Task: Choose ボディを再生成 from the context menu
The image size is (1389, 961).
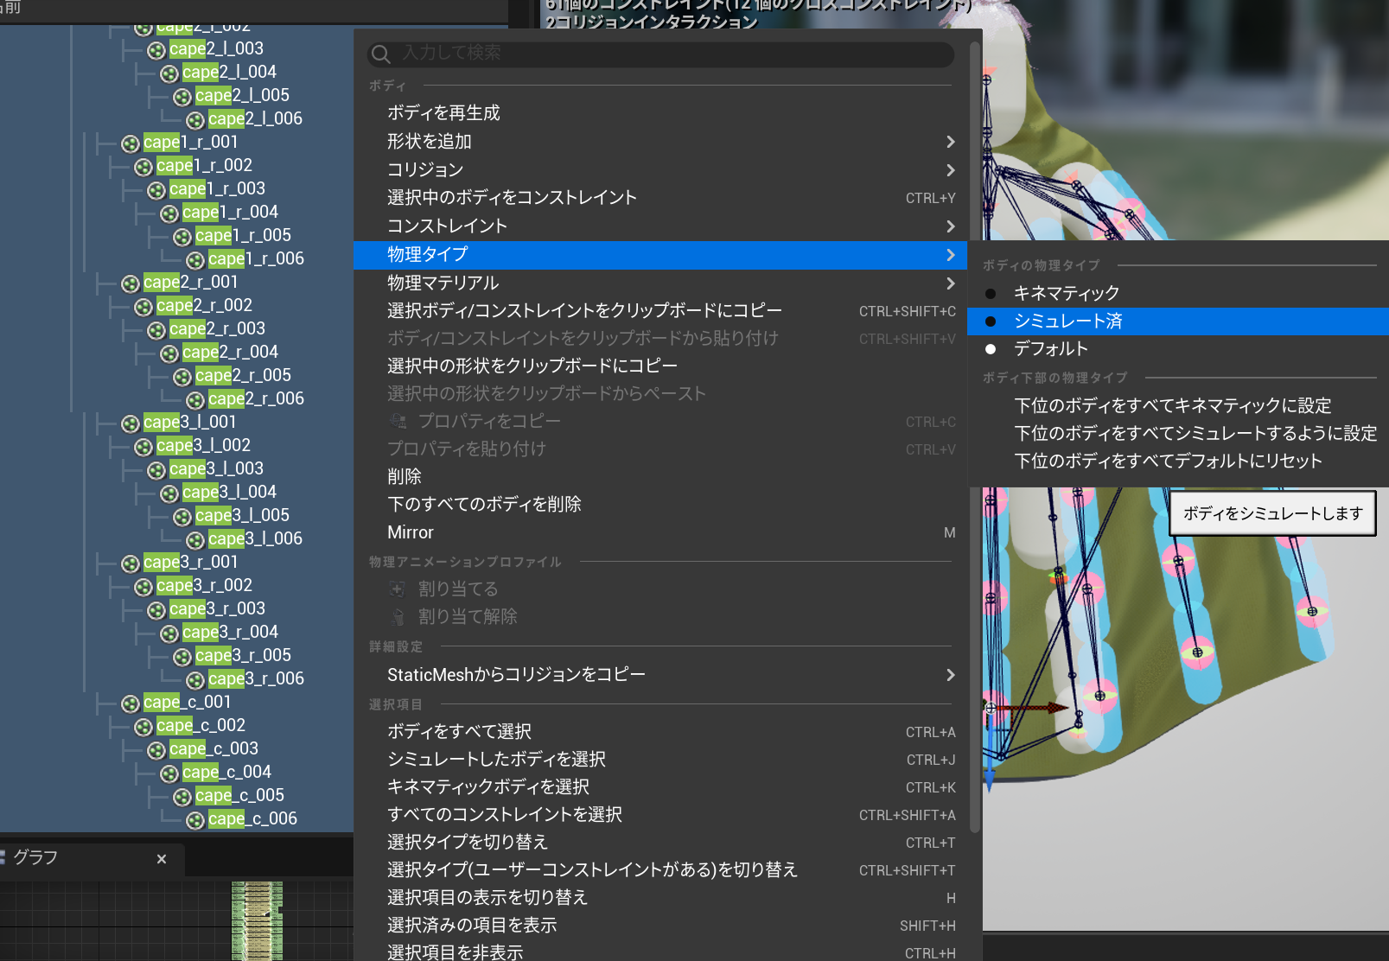Action: pyautogui.click(x=660, y=112)
